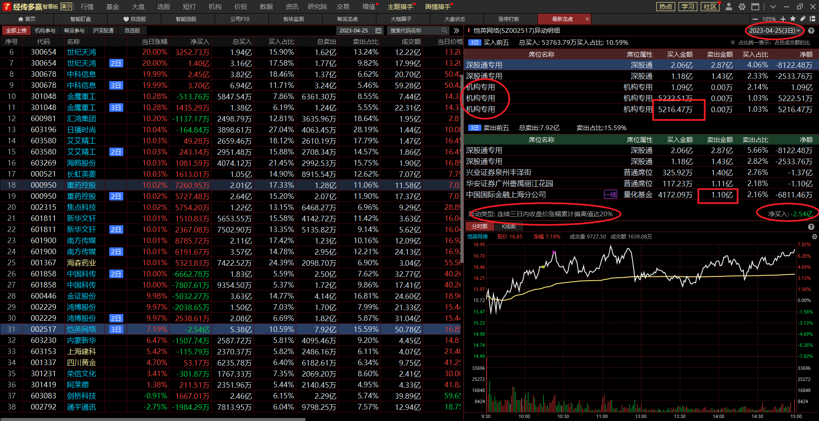Image resolution: width=819 pixels, height=421 pixels.
Task: Open the settings gear icon
Action: coord(742,6)
